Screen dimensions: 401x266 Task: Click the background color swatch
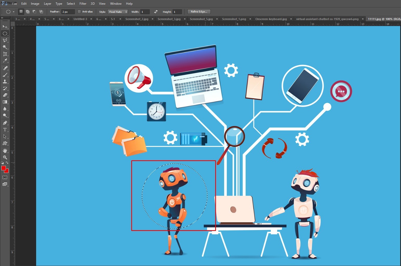(x=7, y=171)
